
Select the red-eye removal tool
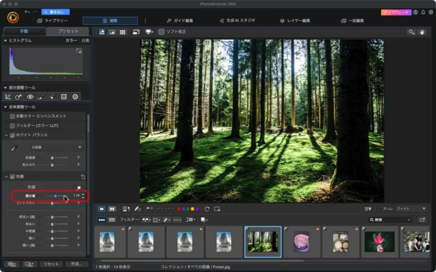pyautogui.click(x=30, y=96)
